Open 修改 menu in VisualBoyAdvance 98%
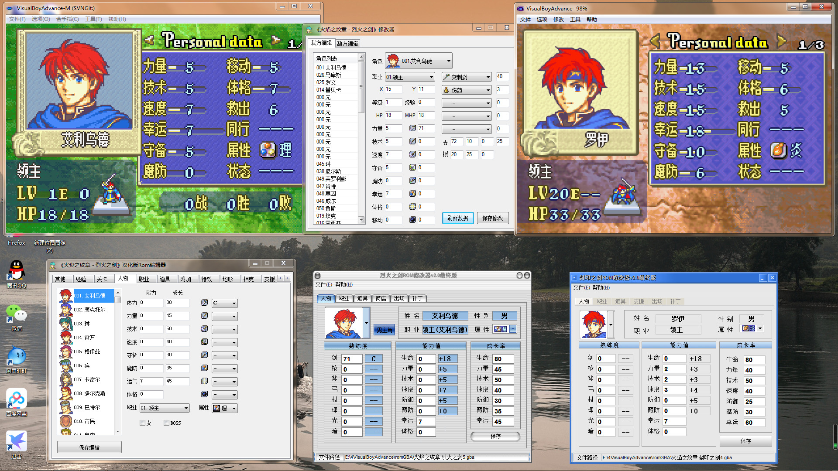The width and height of the screenshot is (838, 471). tap(558, 20)
